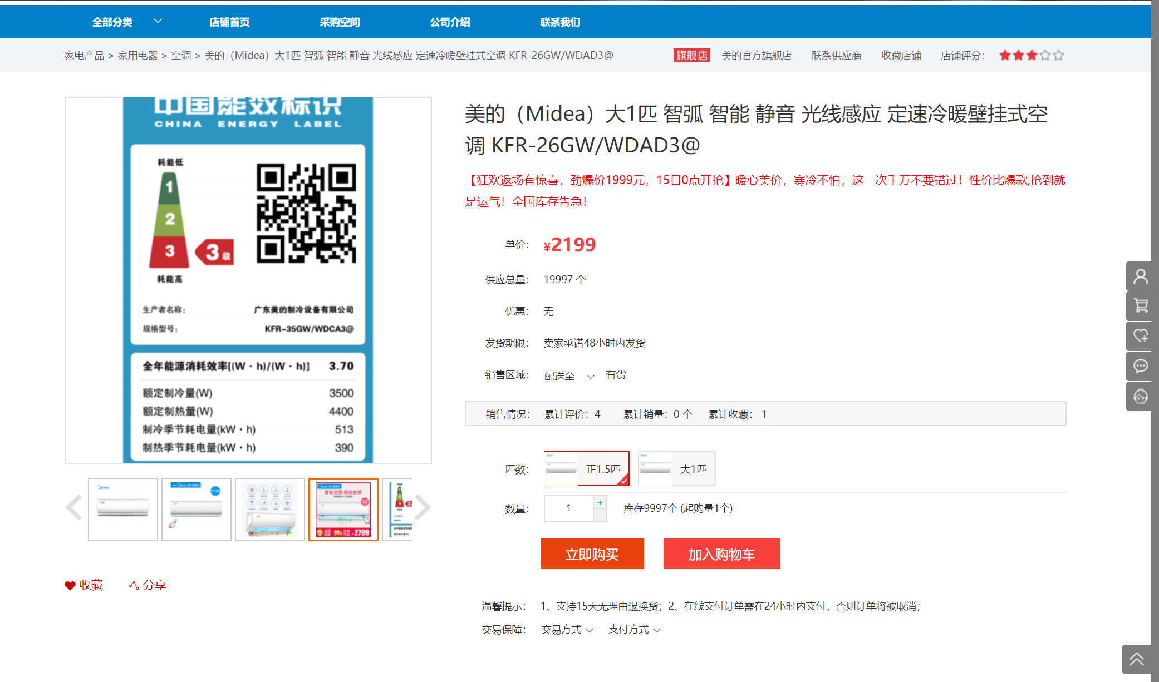The image size is (1159, 682).
Task: Click the 分享 share icon
Action: click(134, 585)
